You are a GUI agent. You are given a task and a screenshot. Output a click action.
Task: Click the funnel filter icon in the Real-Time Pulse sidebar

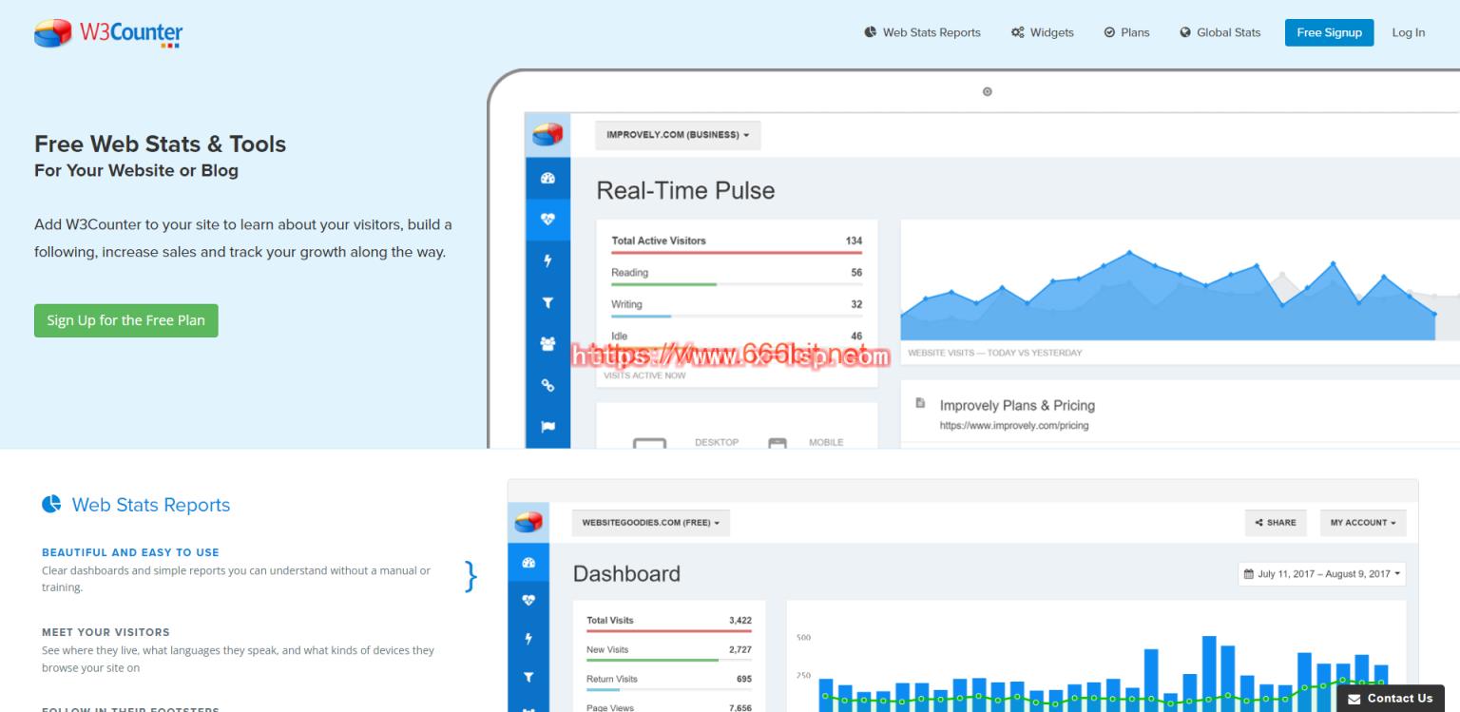click(x=547, y=302)
